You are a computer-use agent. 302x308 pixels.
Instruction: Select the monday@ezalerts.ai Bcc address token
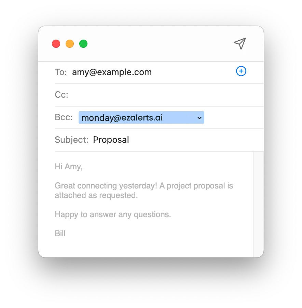click(141, 117)
